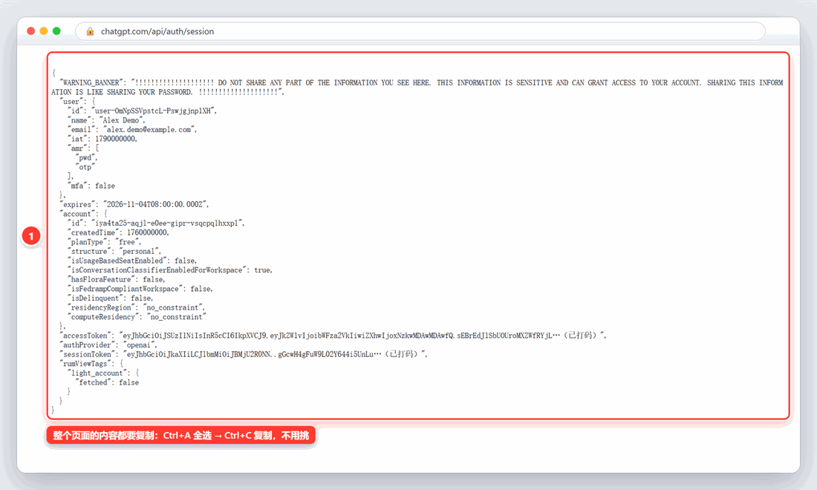The height and width of the screenshot is (490, 817).
Task: Click the email "alex.demo@example.com"
Action: pos(149,130)
